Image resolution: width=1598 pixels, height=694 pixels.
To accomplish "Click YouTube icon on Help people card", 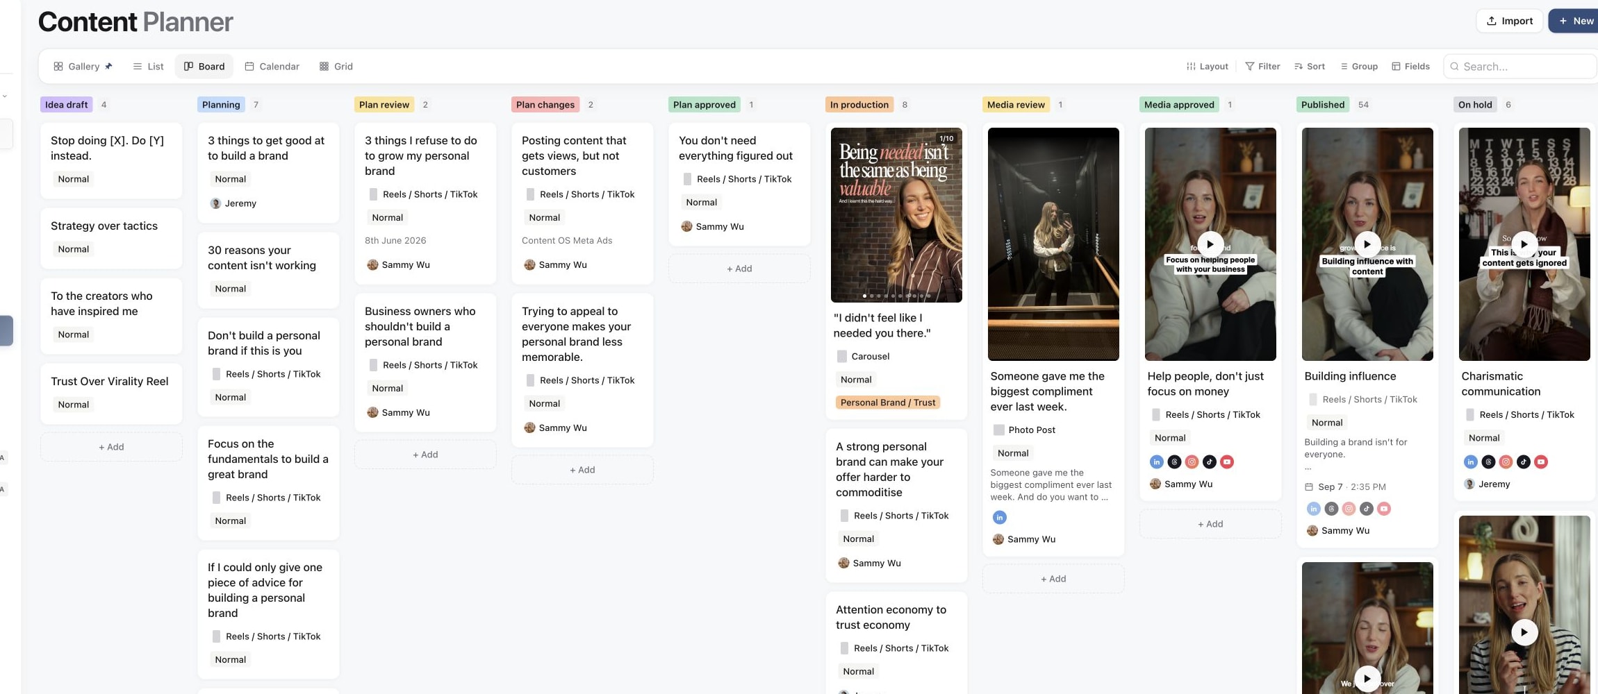I will point(1227,462).
